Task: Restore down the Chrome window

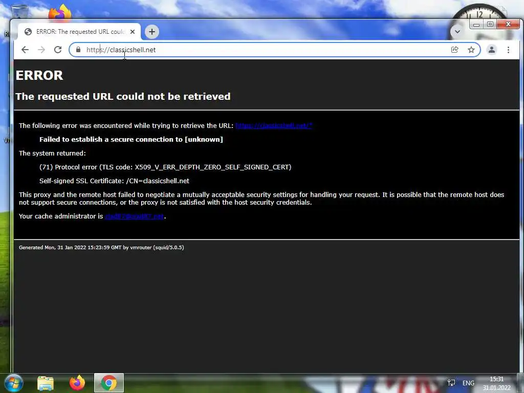Action: pos(490,25)
